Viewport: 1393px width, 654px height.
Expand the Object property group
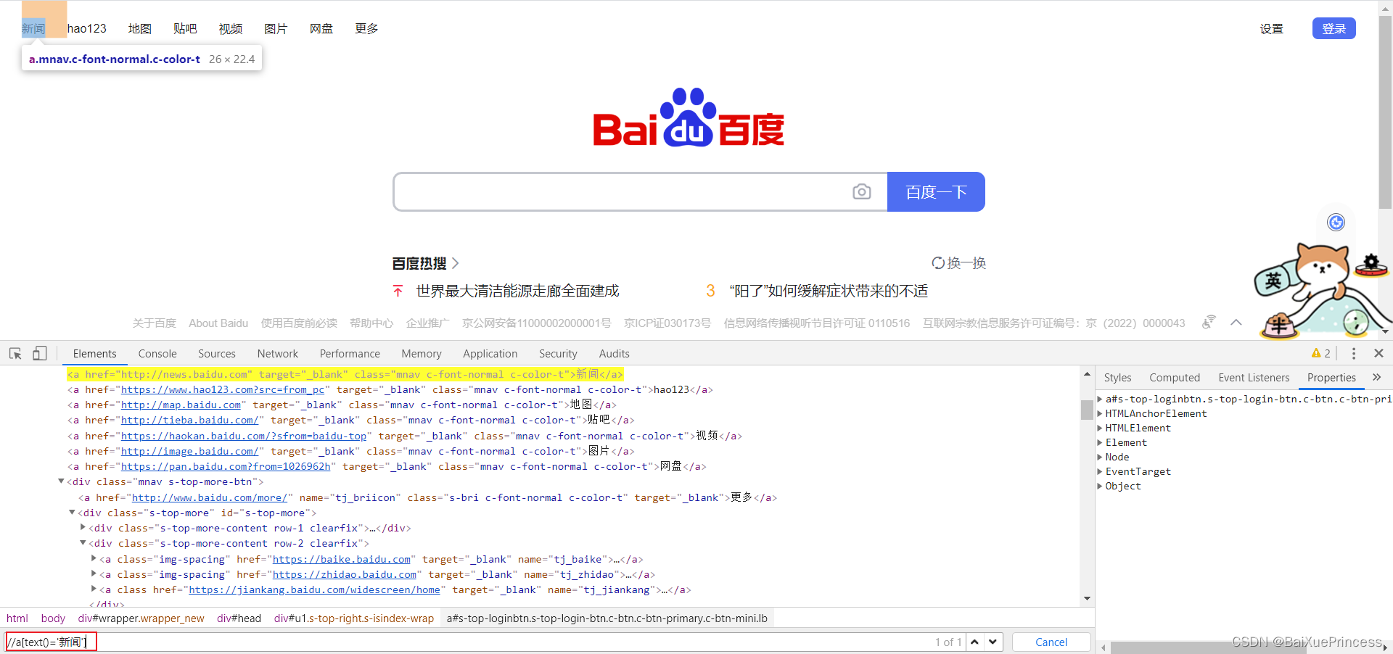pyautogui.click(x=1100, y=487)
